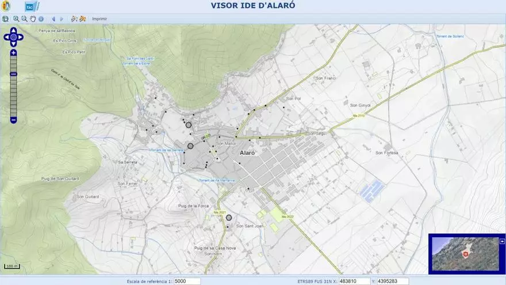This screenshot has width=506, height=285.
Task: Click the zoom slider handle
Action: pyautogui.click(x=14, y=74)
